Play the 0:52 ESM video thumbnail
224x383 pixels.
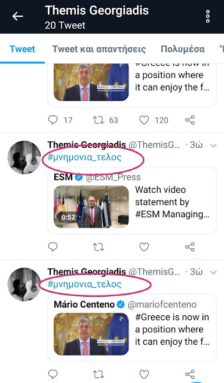click(91, 207)
